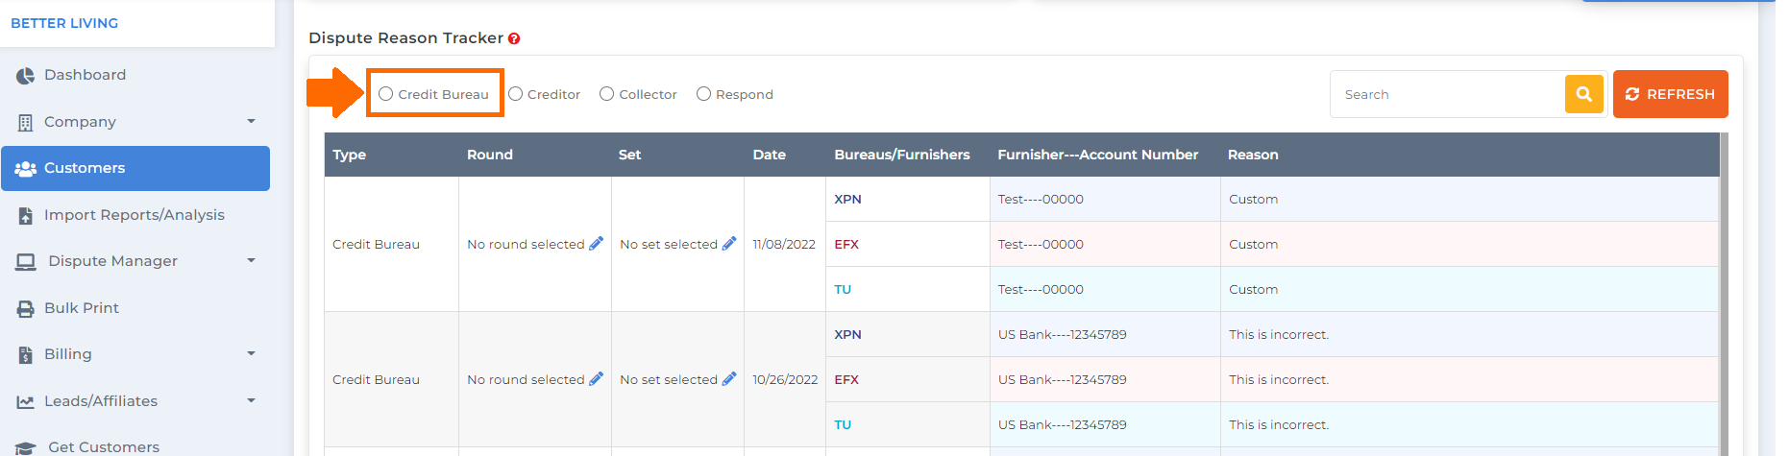The width and height of the screenshot is (1789, 456).
Task: Click the 11/08/2022 date cell
Action: [x=784, y=244]
